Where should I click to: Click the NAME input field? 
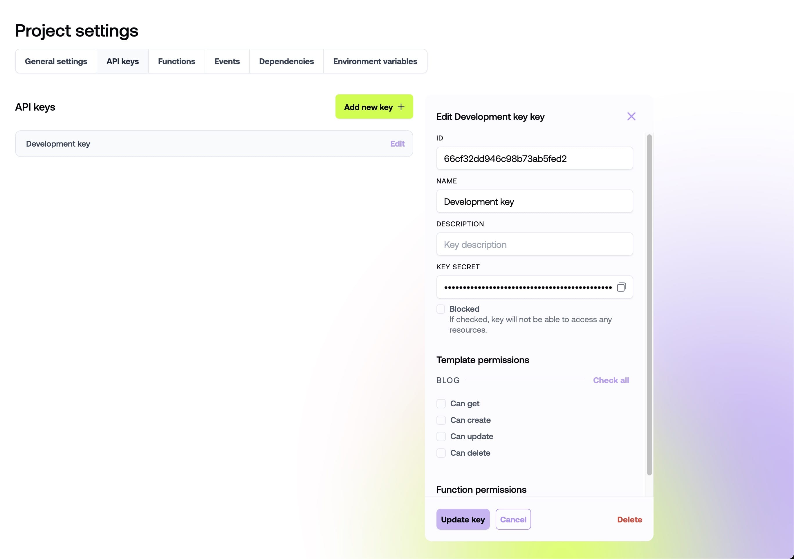point(535,201)
